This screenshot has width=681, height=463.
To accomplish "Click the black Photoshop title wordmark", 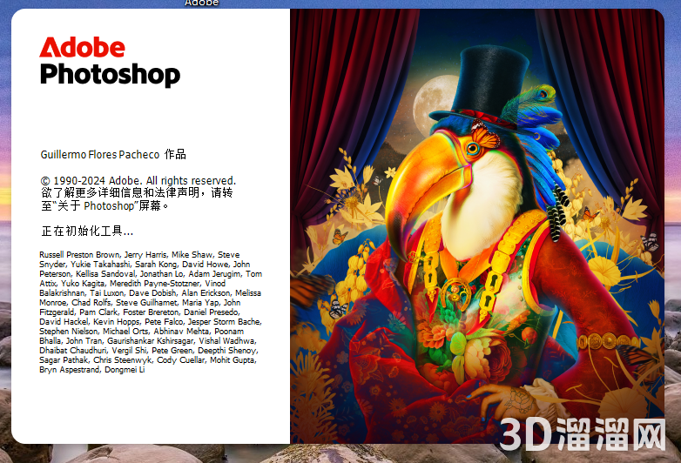I will coord(110,75).
